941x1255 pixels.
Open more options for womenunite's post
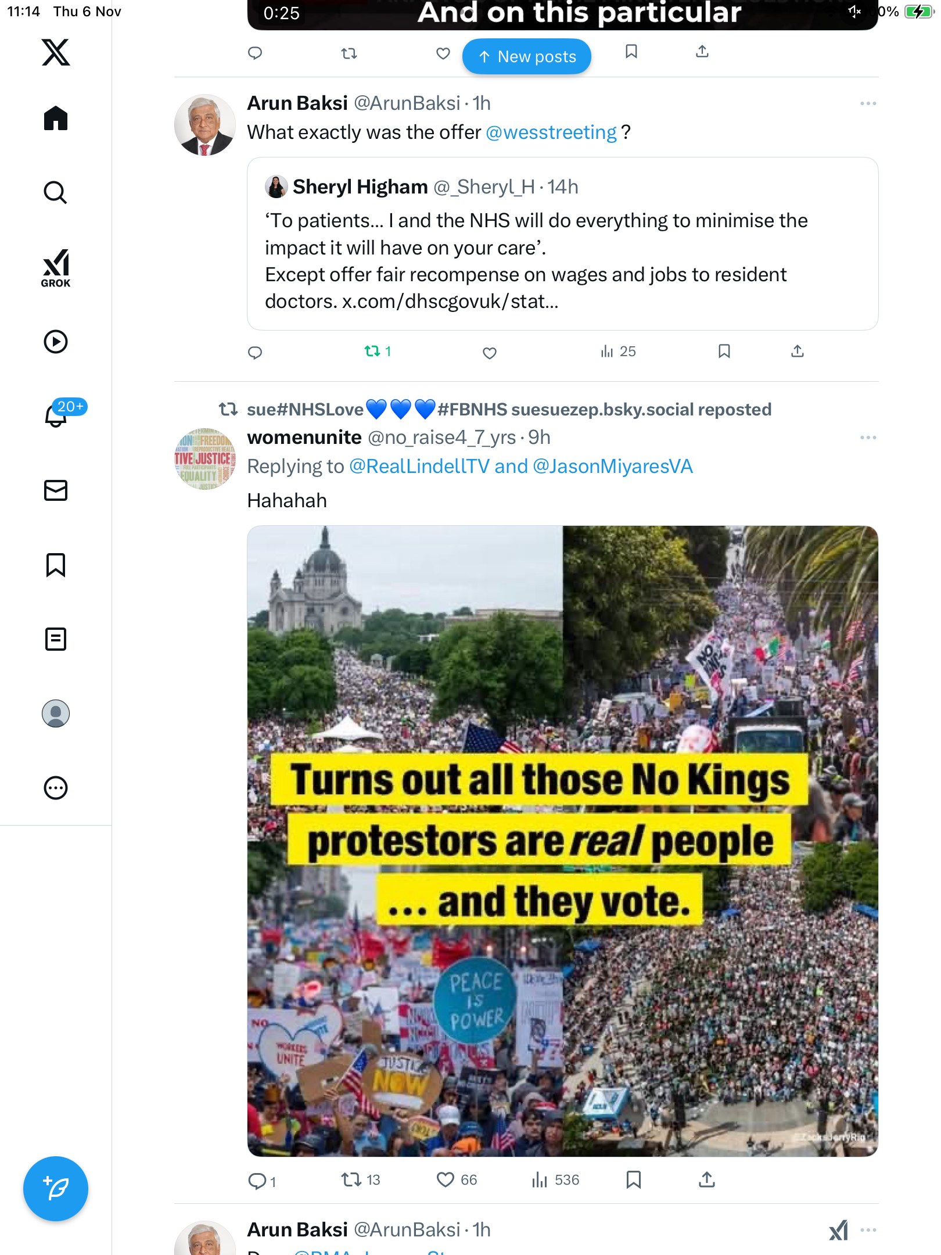(x=868, y=438)
